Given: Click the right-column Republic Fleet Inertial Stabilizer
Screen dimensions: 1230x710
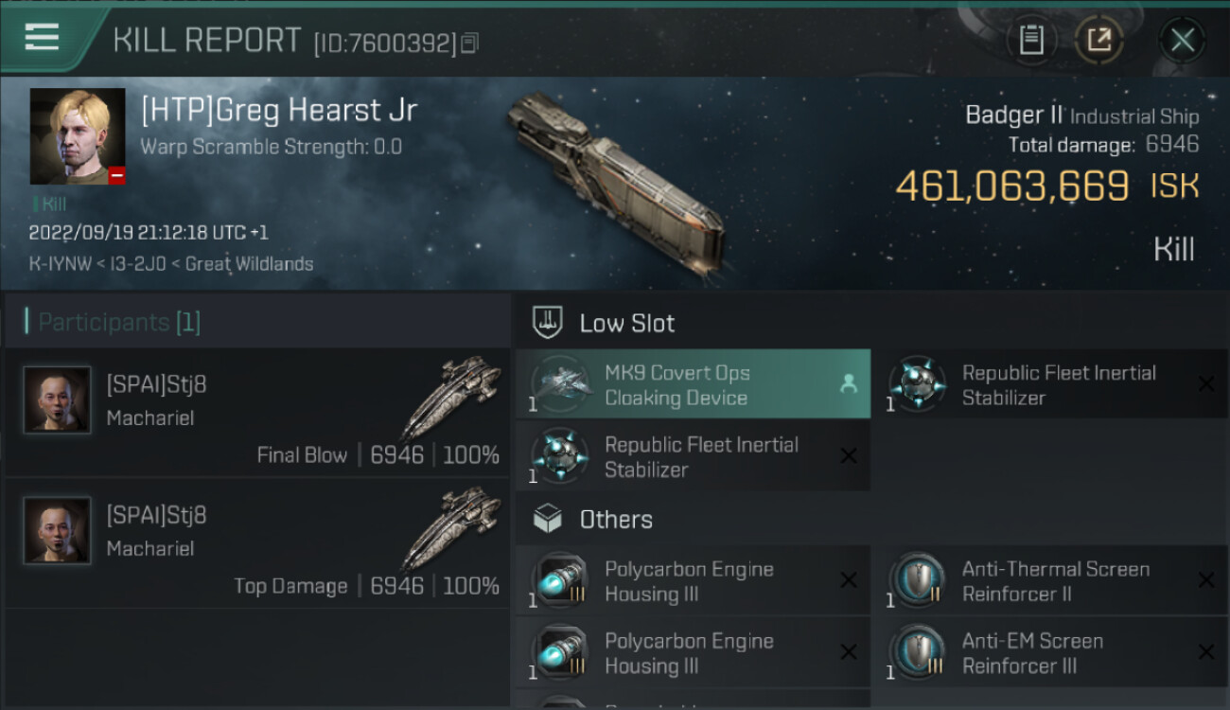Looking at the screenshot, I should (x=1058, y=385).
